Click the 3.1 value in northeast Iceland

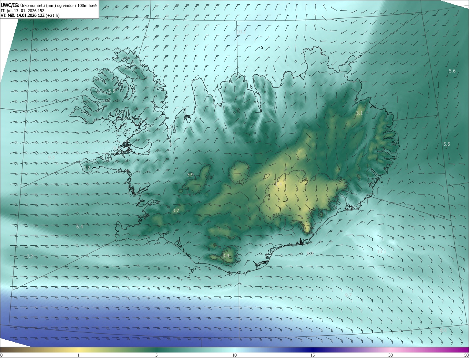tap(359, 113)
